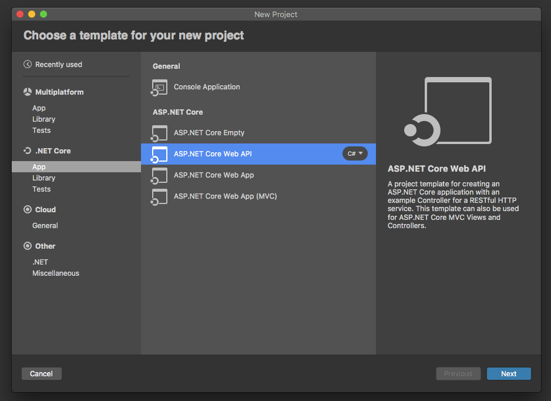Screen dimensions: 551x401
Task: Click the Next button
Action: click(x=509, y=373)
